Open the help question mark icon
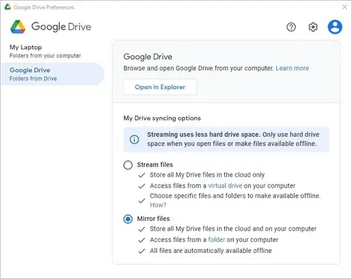 click(291, 27)
